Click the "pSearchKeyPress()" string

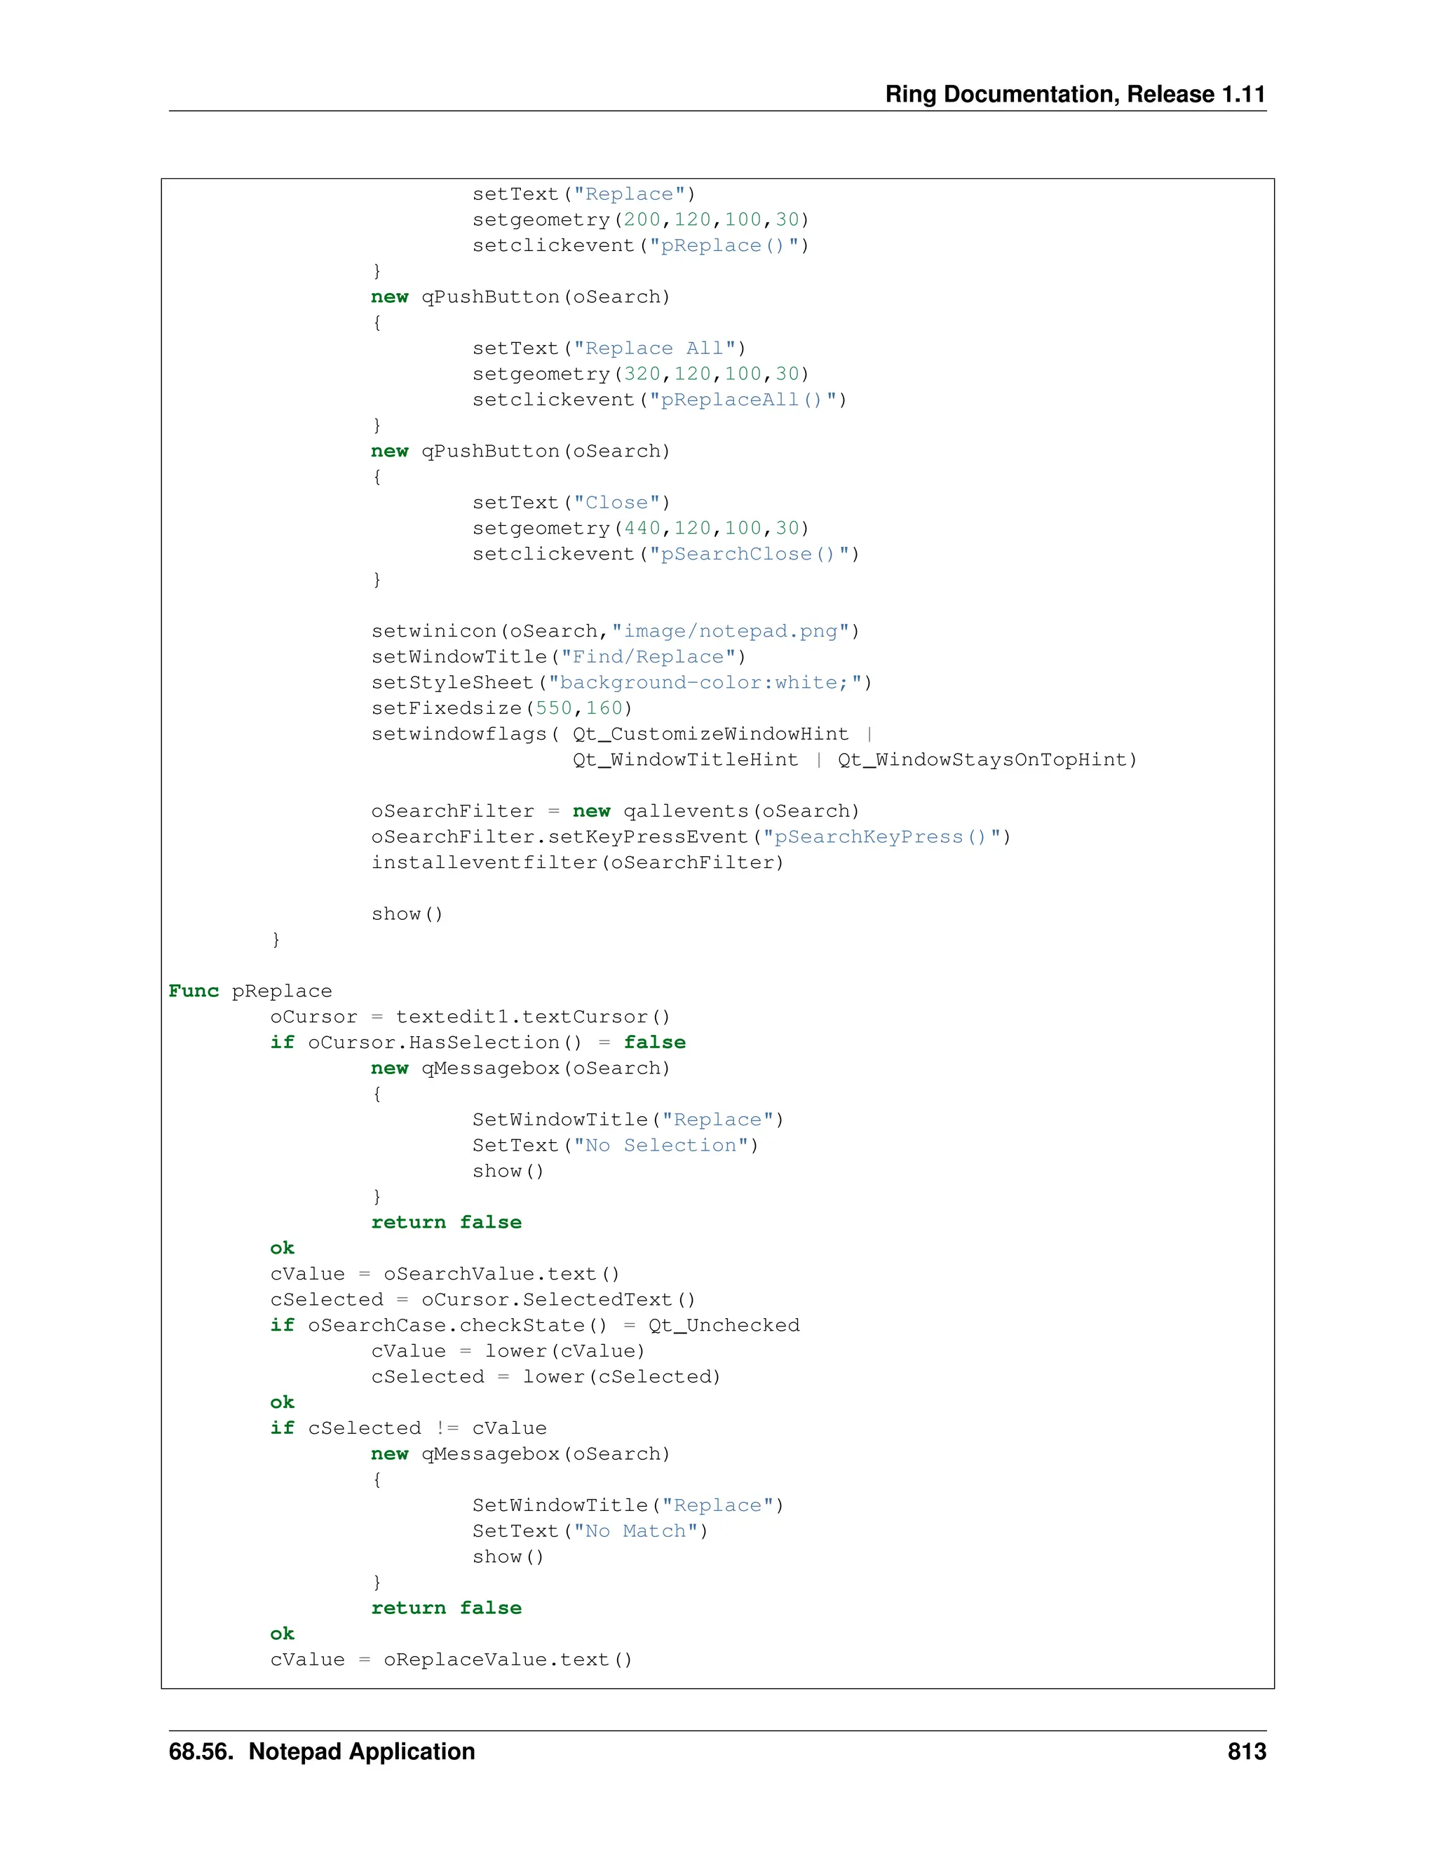pos(880,837)
